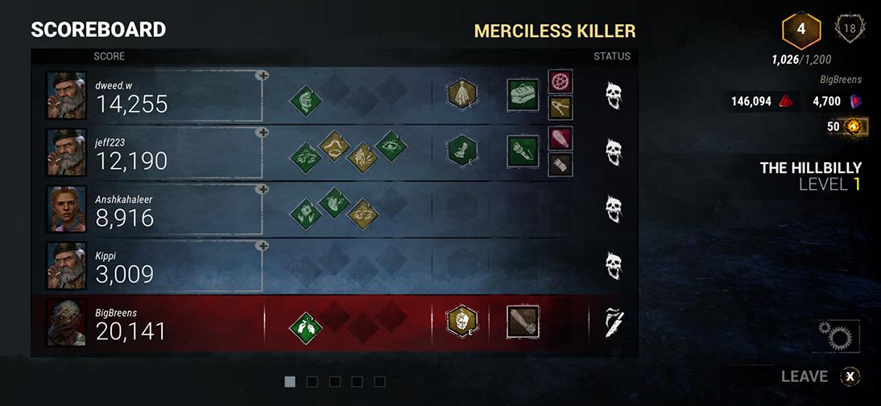Click Anshkahaleer's yellow perk icon
The image size is (881, 406).
(x=362, y=214)
